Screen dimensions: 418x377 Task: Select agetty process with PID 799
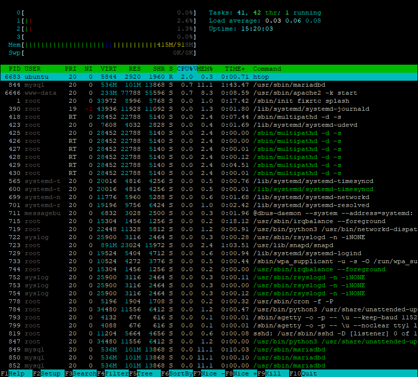tap(209, 325)
